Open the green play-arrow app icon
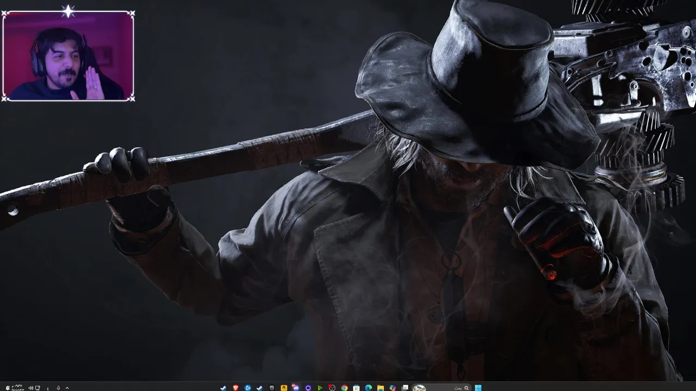 click(320, 388)
